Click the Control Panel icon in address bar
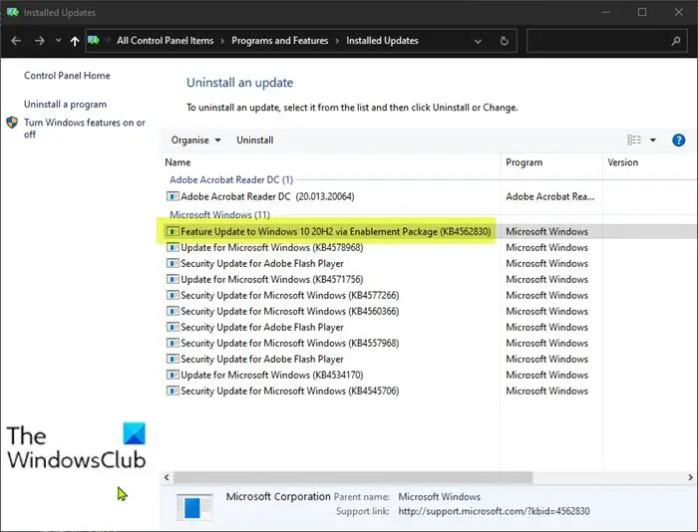The width and height of the screenshot is (698, 532). coord(94,41)
